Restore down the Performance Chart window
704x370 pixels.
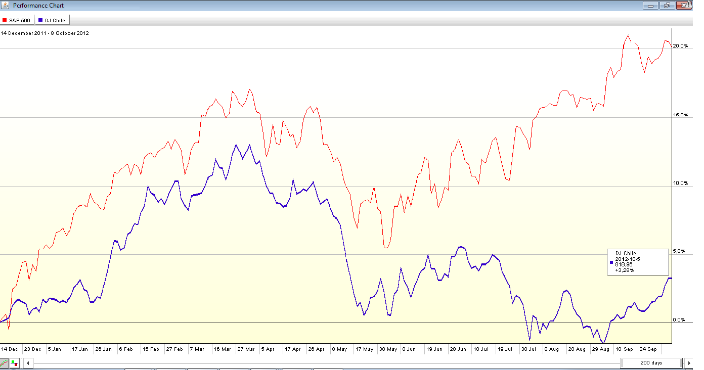(667, 6)
